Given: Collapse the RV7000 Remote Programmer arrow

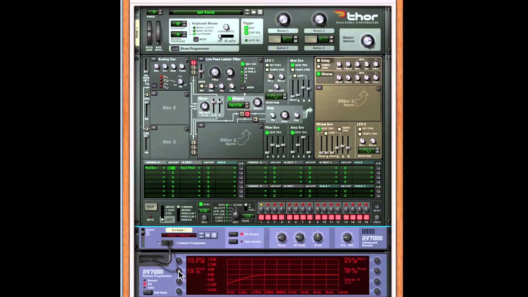Looking at the screenshot, I should click(x=158, y=243).
